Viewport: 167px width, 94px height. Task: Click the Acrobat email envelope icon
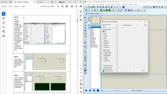click(81, 6)
